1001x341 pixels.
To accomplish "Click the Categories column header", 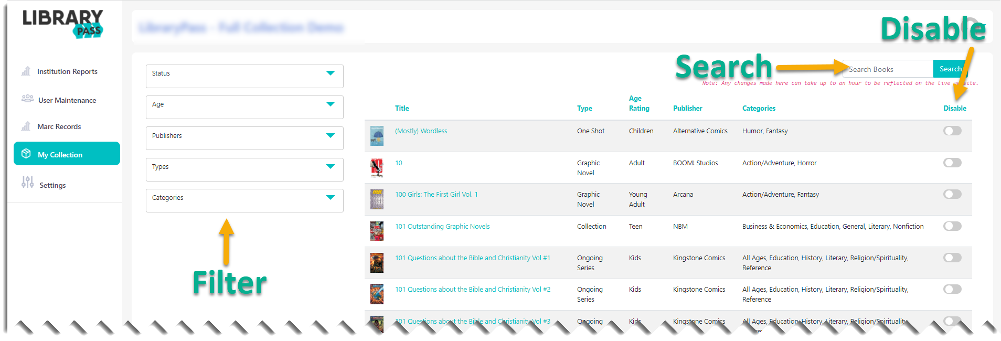I will click(759, 109).
